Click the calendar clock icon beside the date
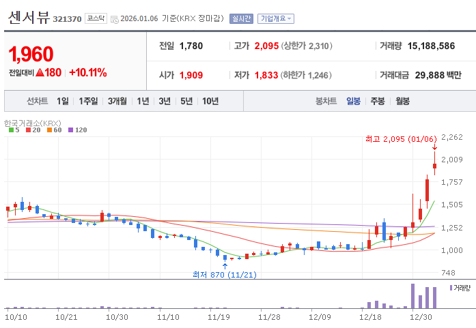The image size is (476, 328). [x=115, y=19]
